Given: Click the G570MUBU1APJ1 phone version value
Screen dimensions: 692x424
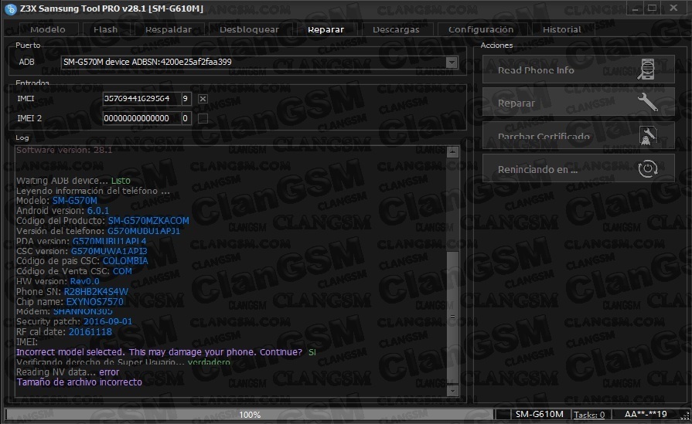Looking at the screenshot, I should click(x=144, y=231).
